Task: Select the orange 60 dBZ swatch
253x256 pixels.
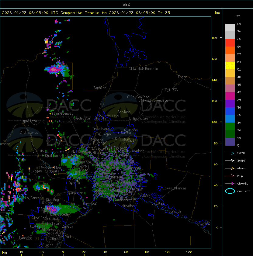Action: pos(230,50)
